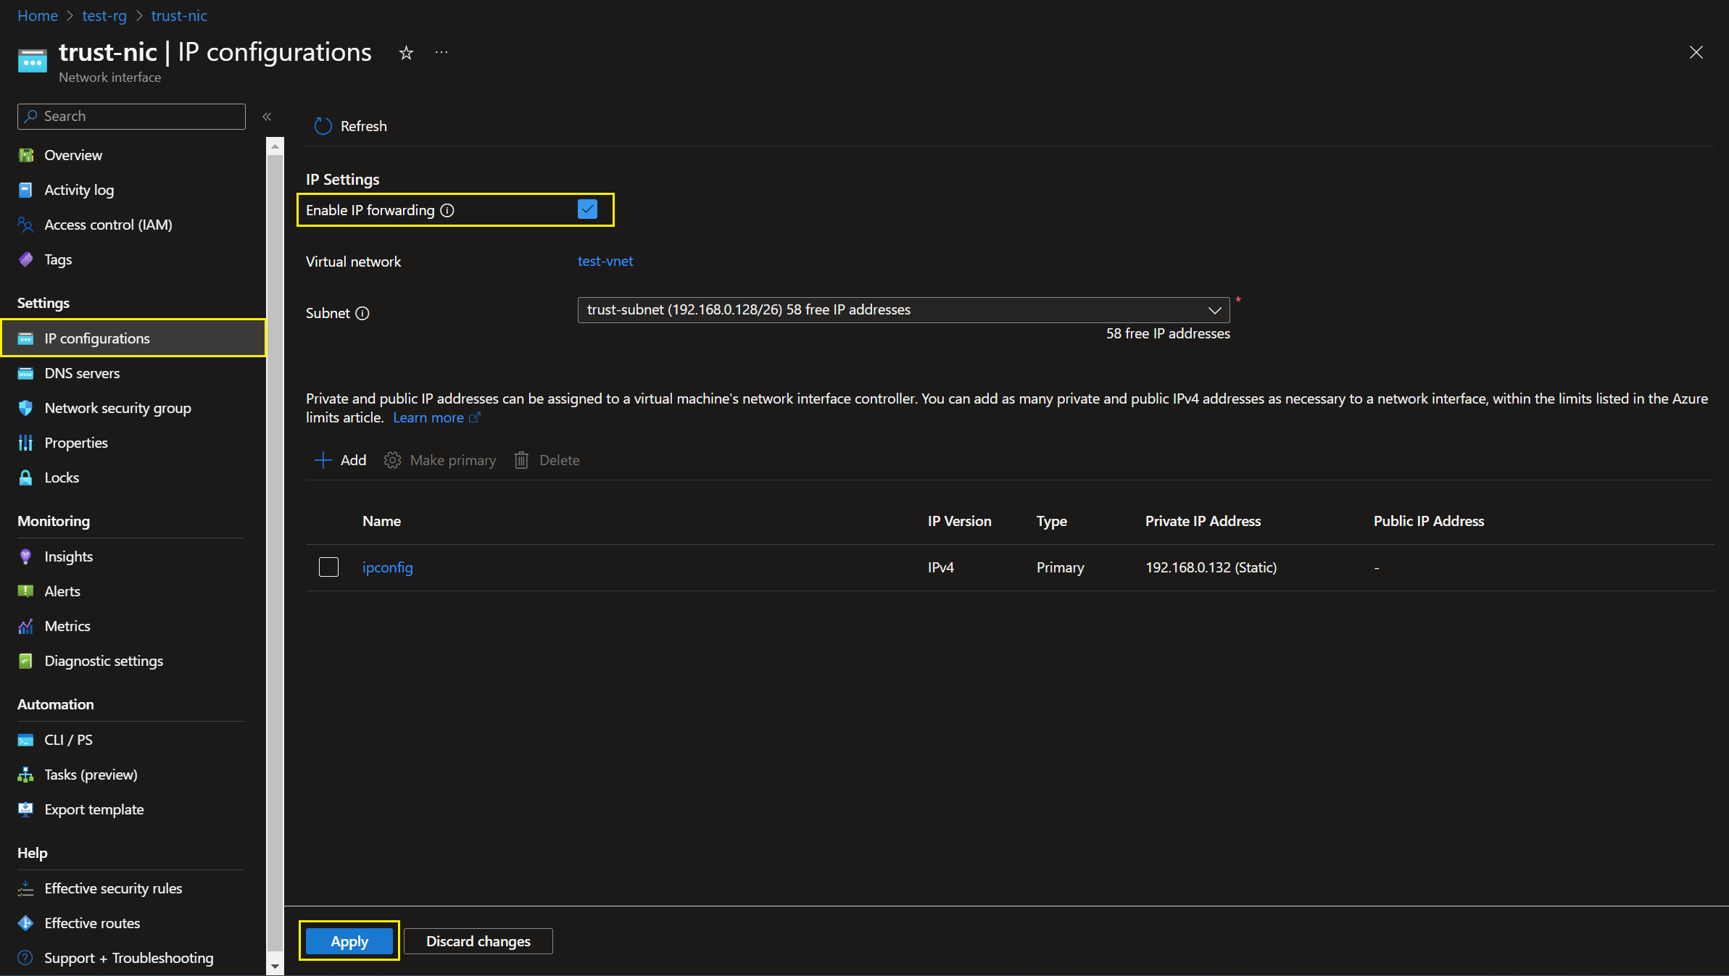Image resolution: width=1729 pixels, height=976 pixels.
Task: Go to Overview menu item
Action: click(x=73, y=155)
